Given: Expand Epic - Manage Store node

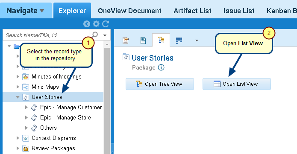Looking at the screenshot, I should tap(26, 117).
